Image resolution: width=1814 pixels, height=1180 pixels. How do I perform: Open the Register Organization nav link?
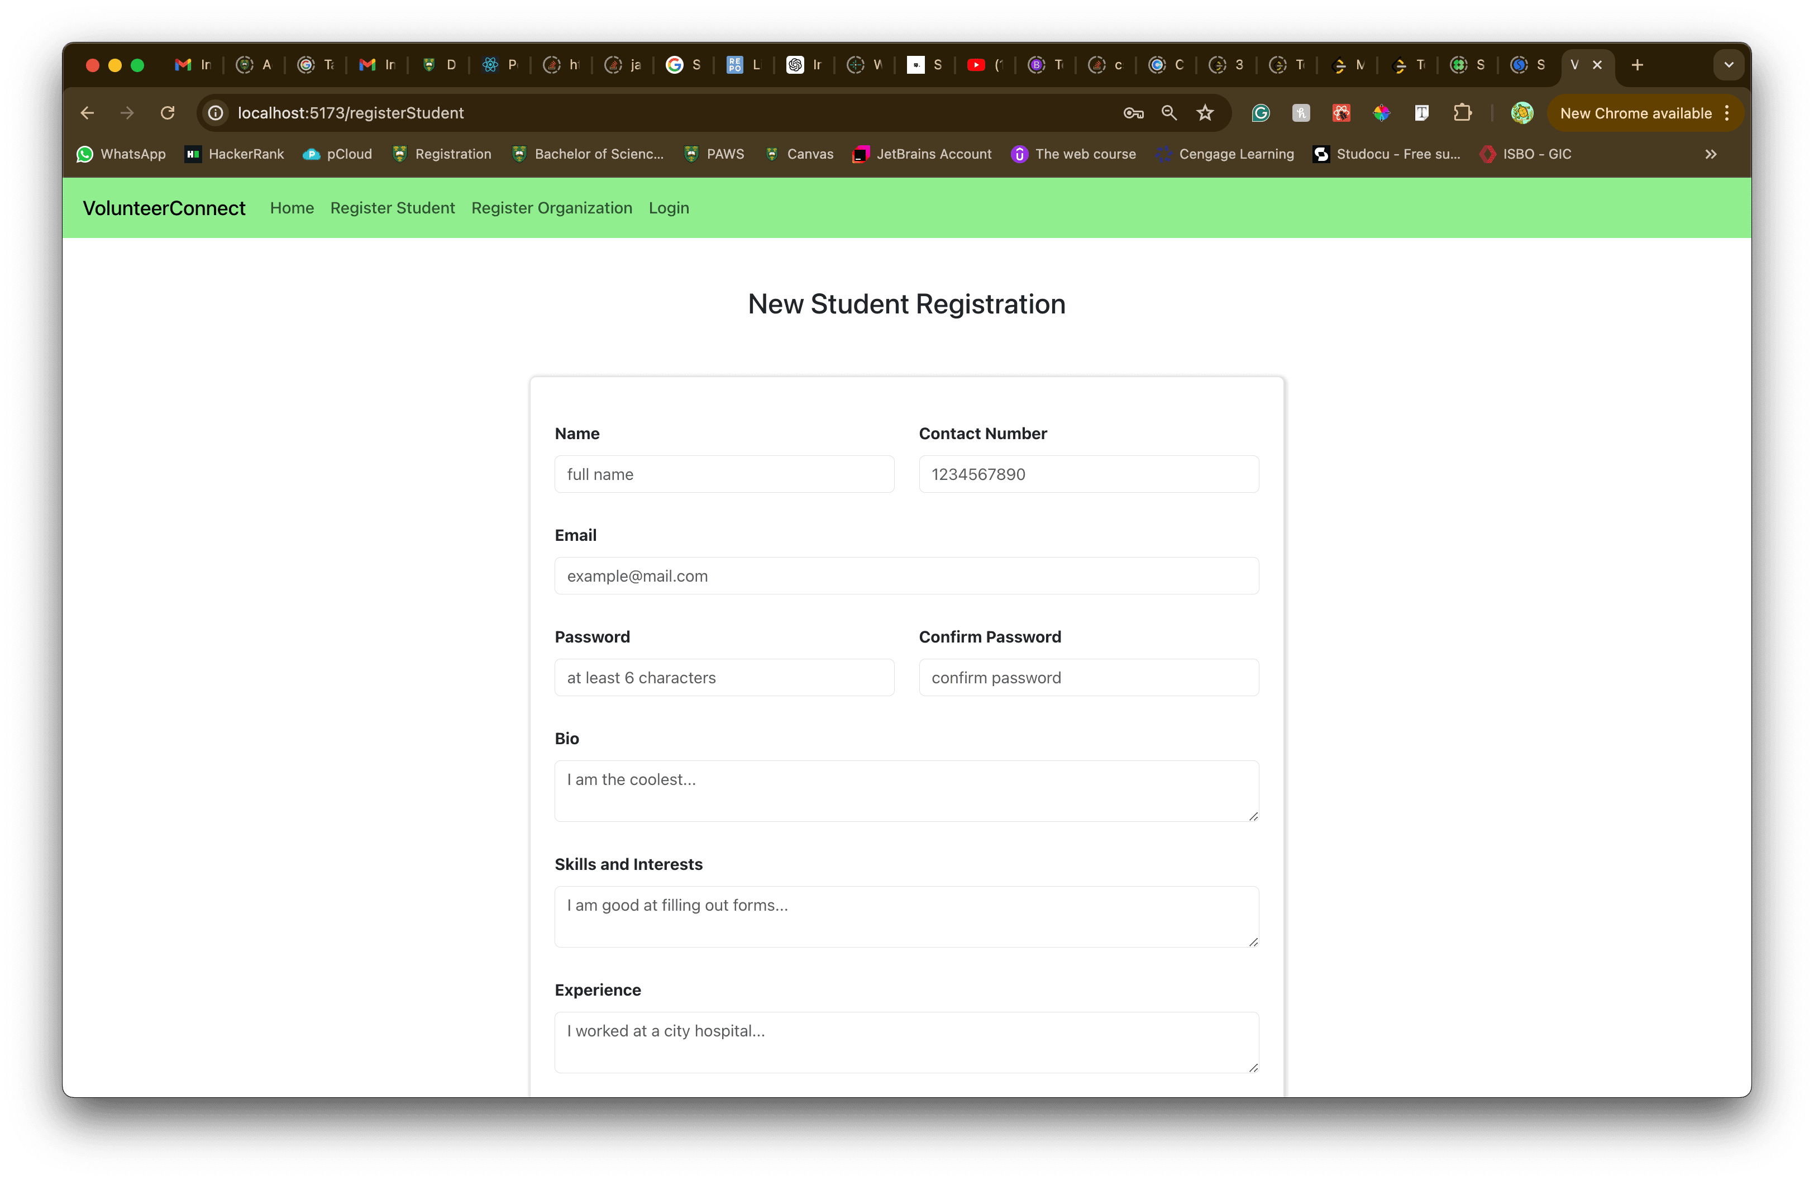(x=551, y=207)
